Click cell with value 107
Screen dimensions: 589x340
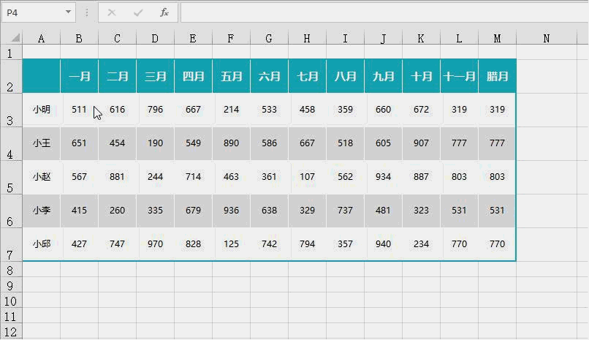pos(307,177)
